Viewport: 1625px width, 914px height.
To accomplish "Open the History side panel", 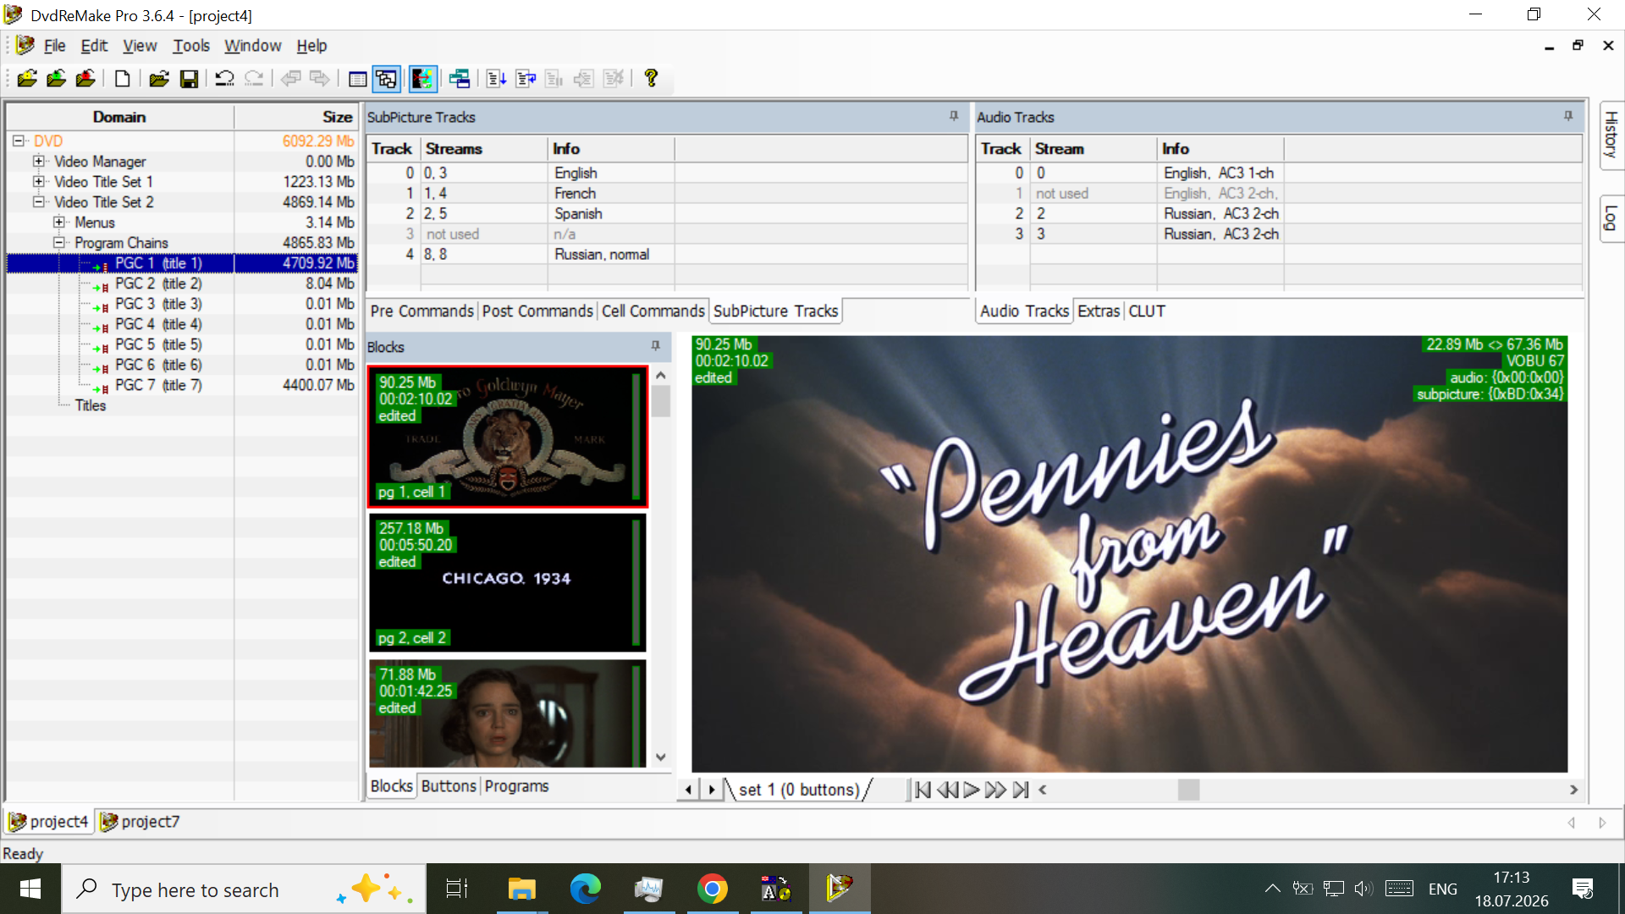I will [1611, 135].
